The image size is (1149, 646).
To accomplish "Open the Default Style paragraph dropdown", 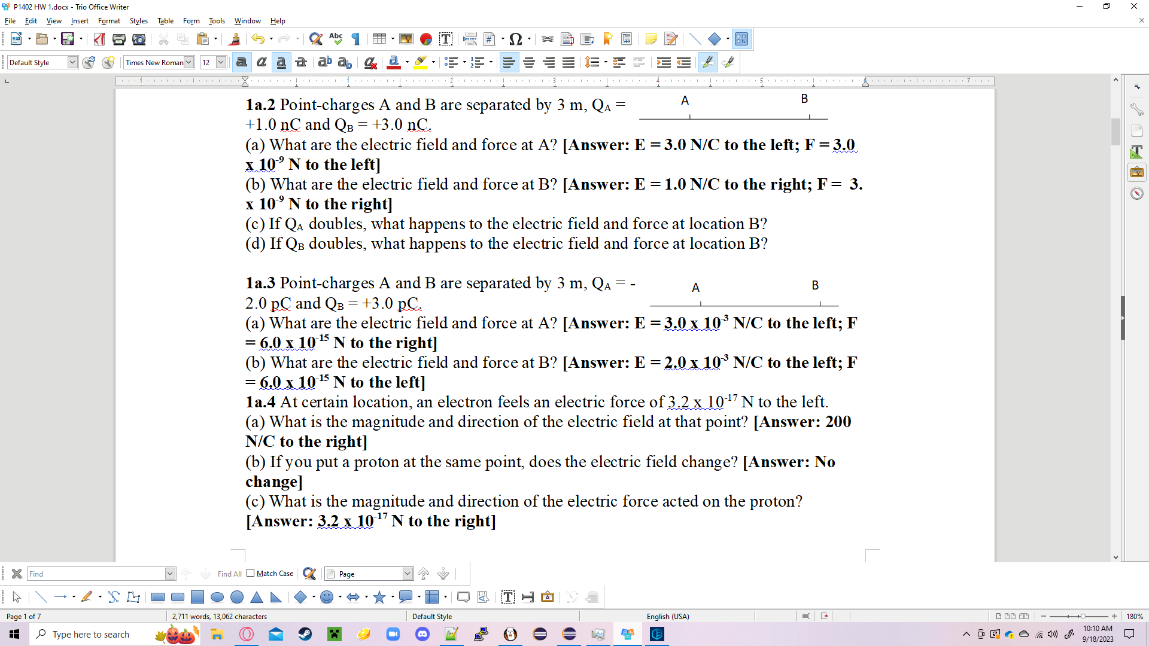I will (72, 62).
